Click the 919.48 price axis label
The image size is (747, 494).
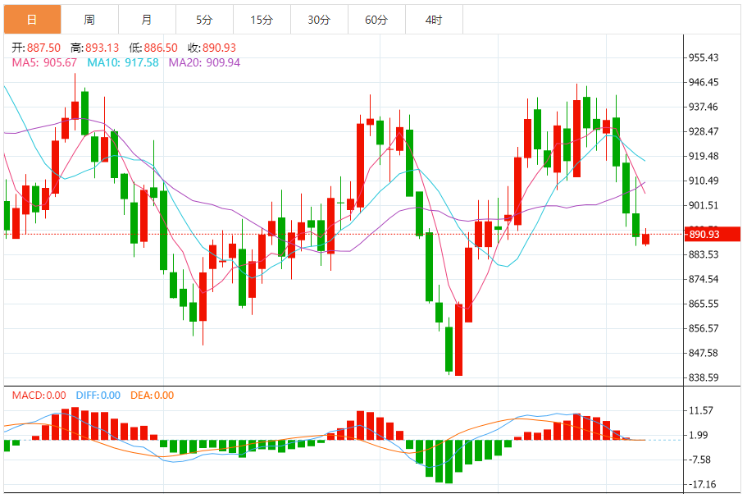(x=704, y=156)
